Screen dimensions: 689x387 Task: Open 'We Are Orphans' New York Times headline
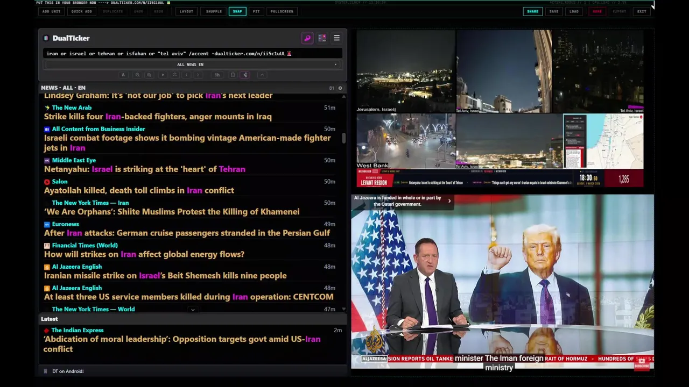[172, 212]
